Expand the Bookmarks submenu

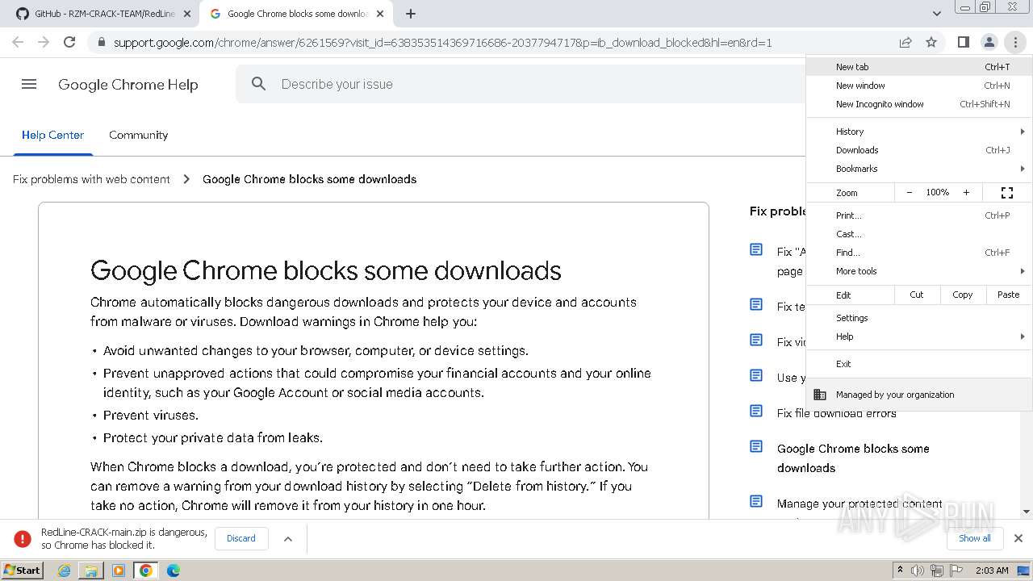click(919, 169)
